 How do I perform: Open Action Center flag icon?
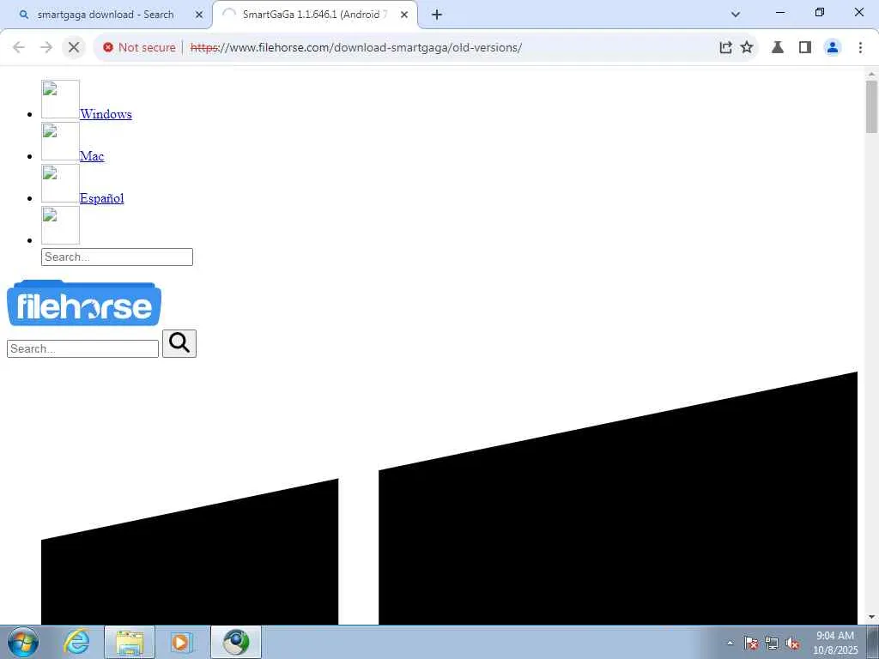point(750,643)
